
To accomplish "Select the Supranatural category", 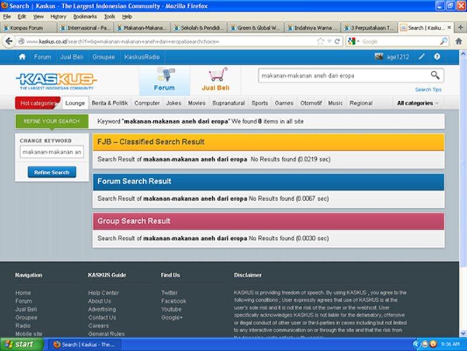I will click(x=229, y=103).
